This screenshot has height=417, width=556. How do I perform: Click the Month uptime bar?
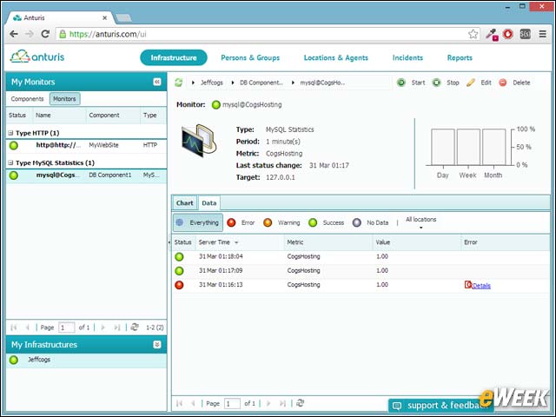click(x=493, y=147)
